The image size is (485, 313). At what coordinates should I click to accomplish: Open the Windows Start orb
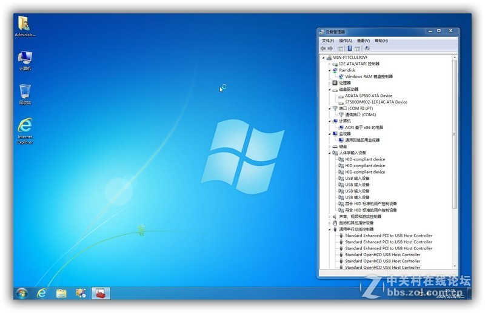[x=22, y=293]
